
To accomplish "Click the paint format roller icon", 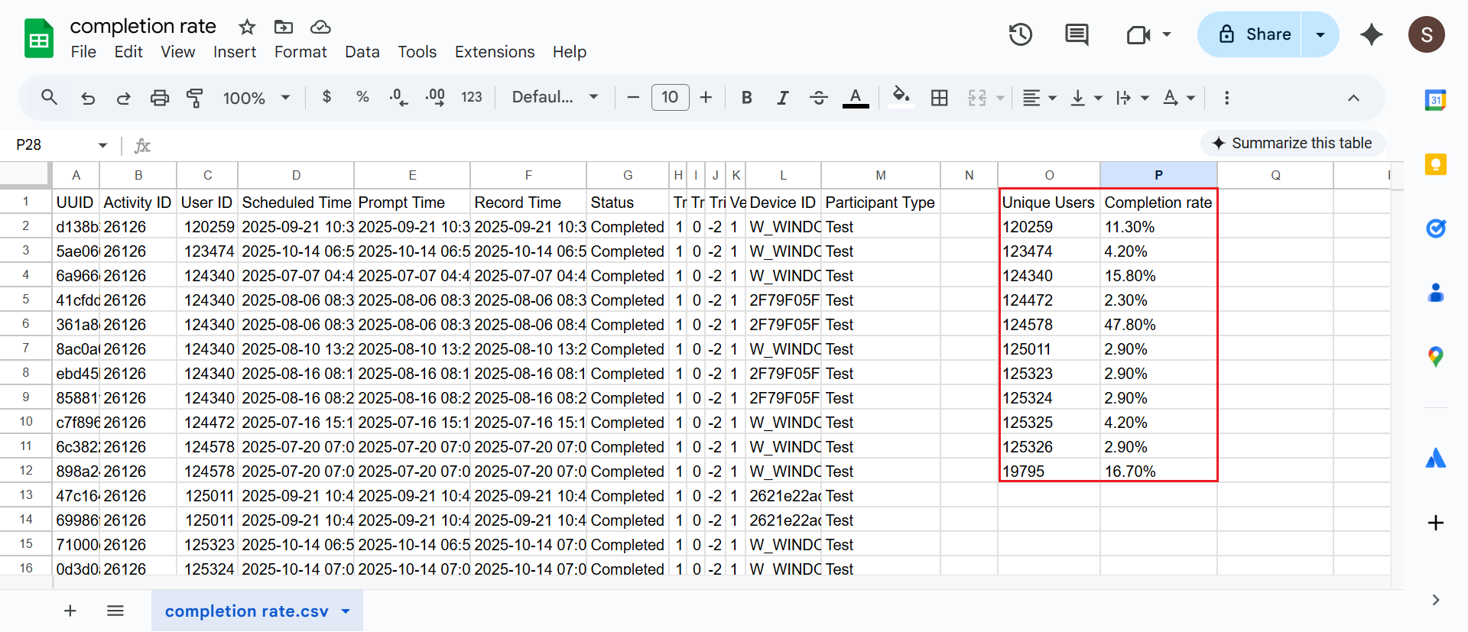I will (195, 98).
